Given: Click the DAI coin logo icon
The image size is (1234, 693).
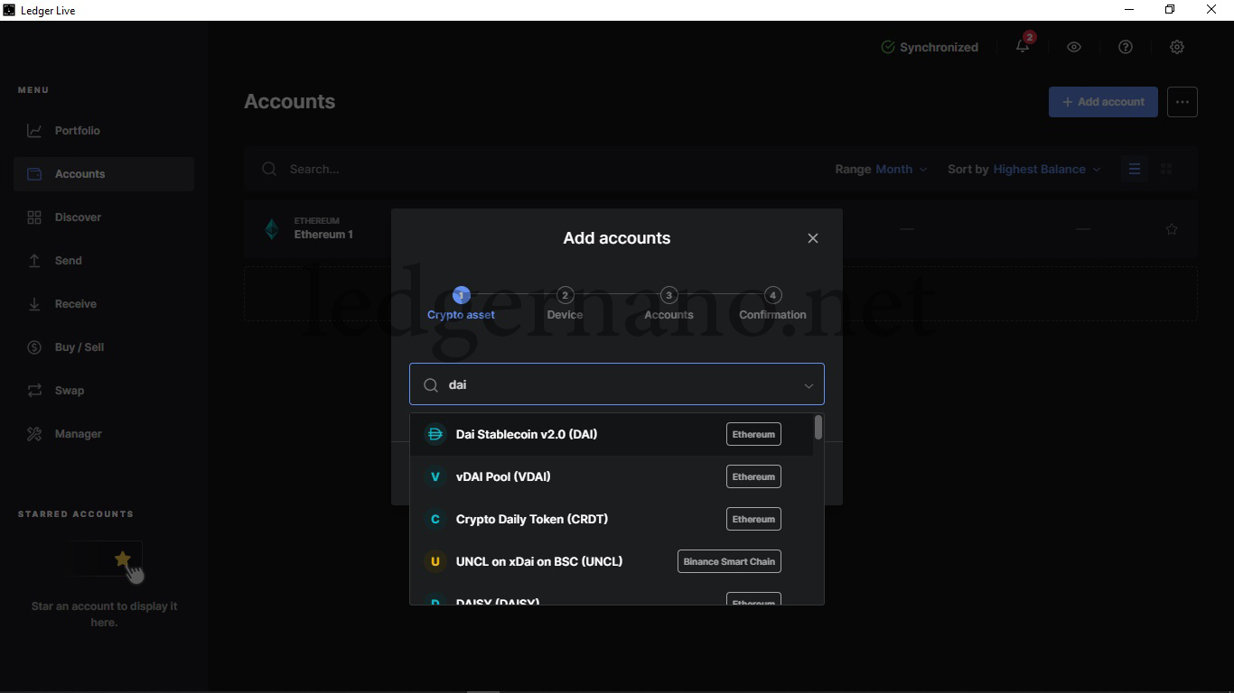Looking at the screenshot, I should [x=435, y=434].
